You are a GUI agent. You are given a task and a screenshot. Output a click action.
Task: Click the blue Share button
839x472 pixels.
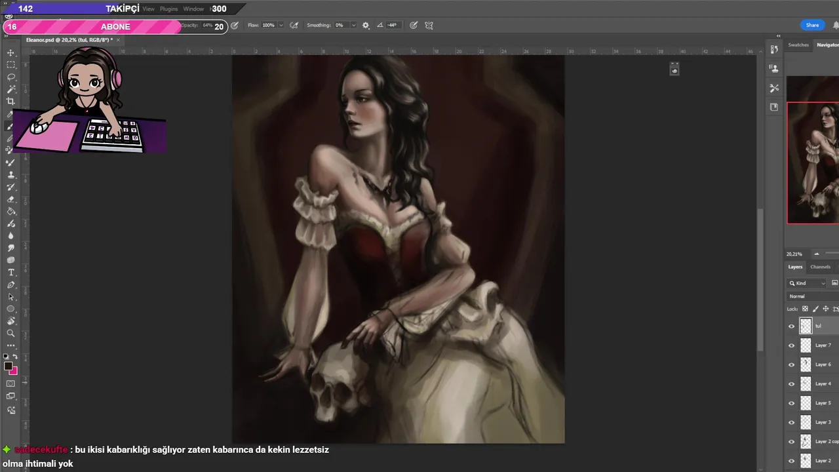(x=813, y=26)
